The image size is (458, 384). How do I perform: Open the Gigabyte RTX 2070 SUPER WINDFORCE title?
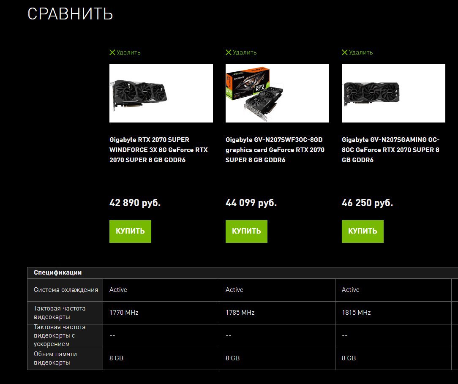click(158, 150)
